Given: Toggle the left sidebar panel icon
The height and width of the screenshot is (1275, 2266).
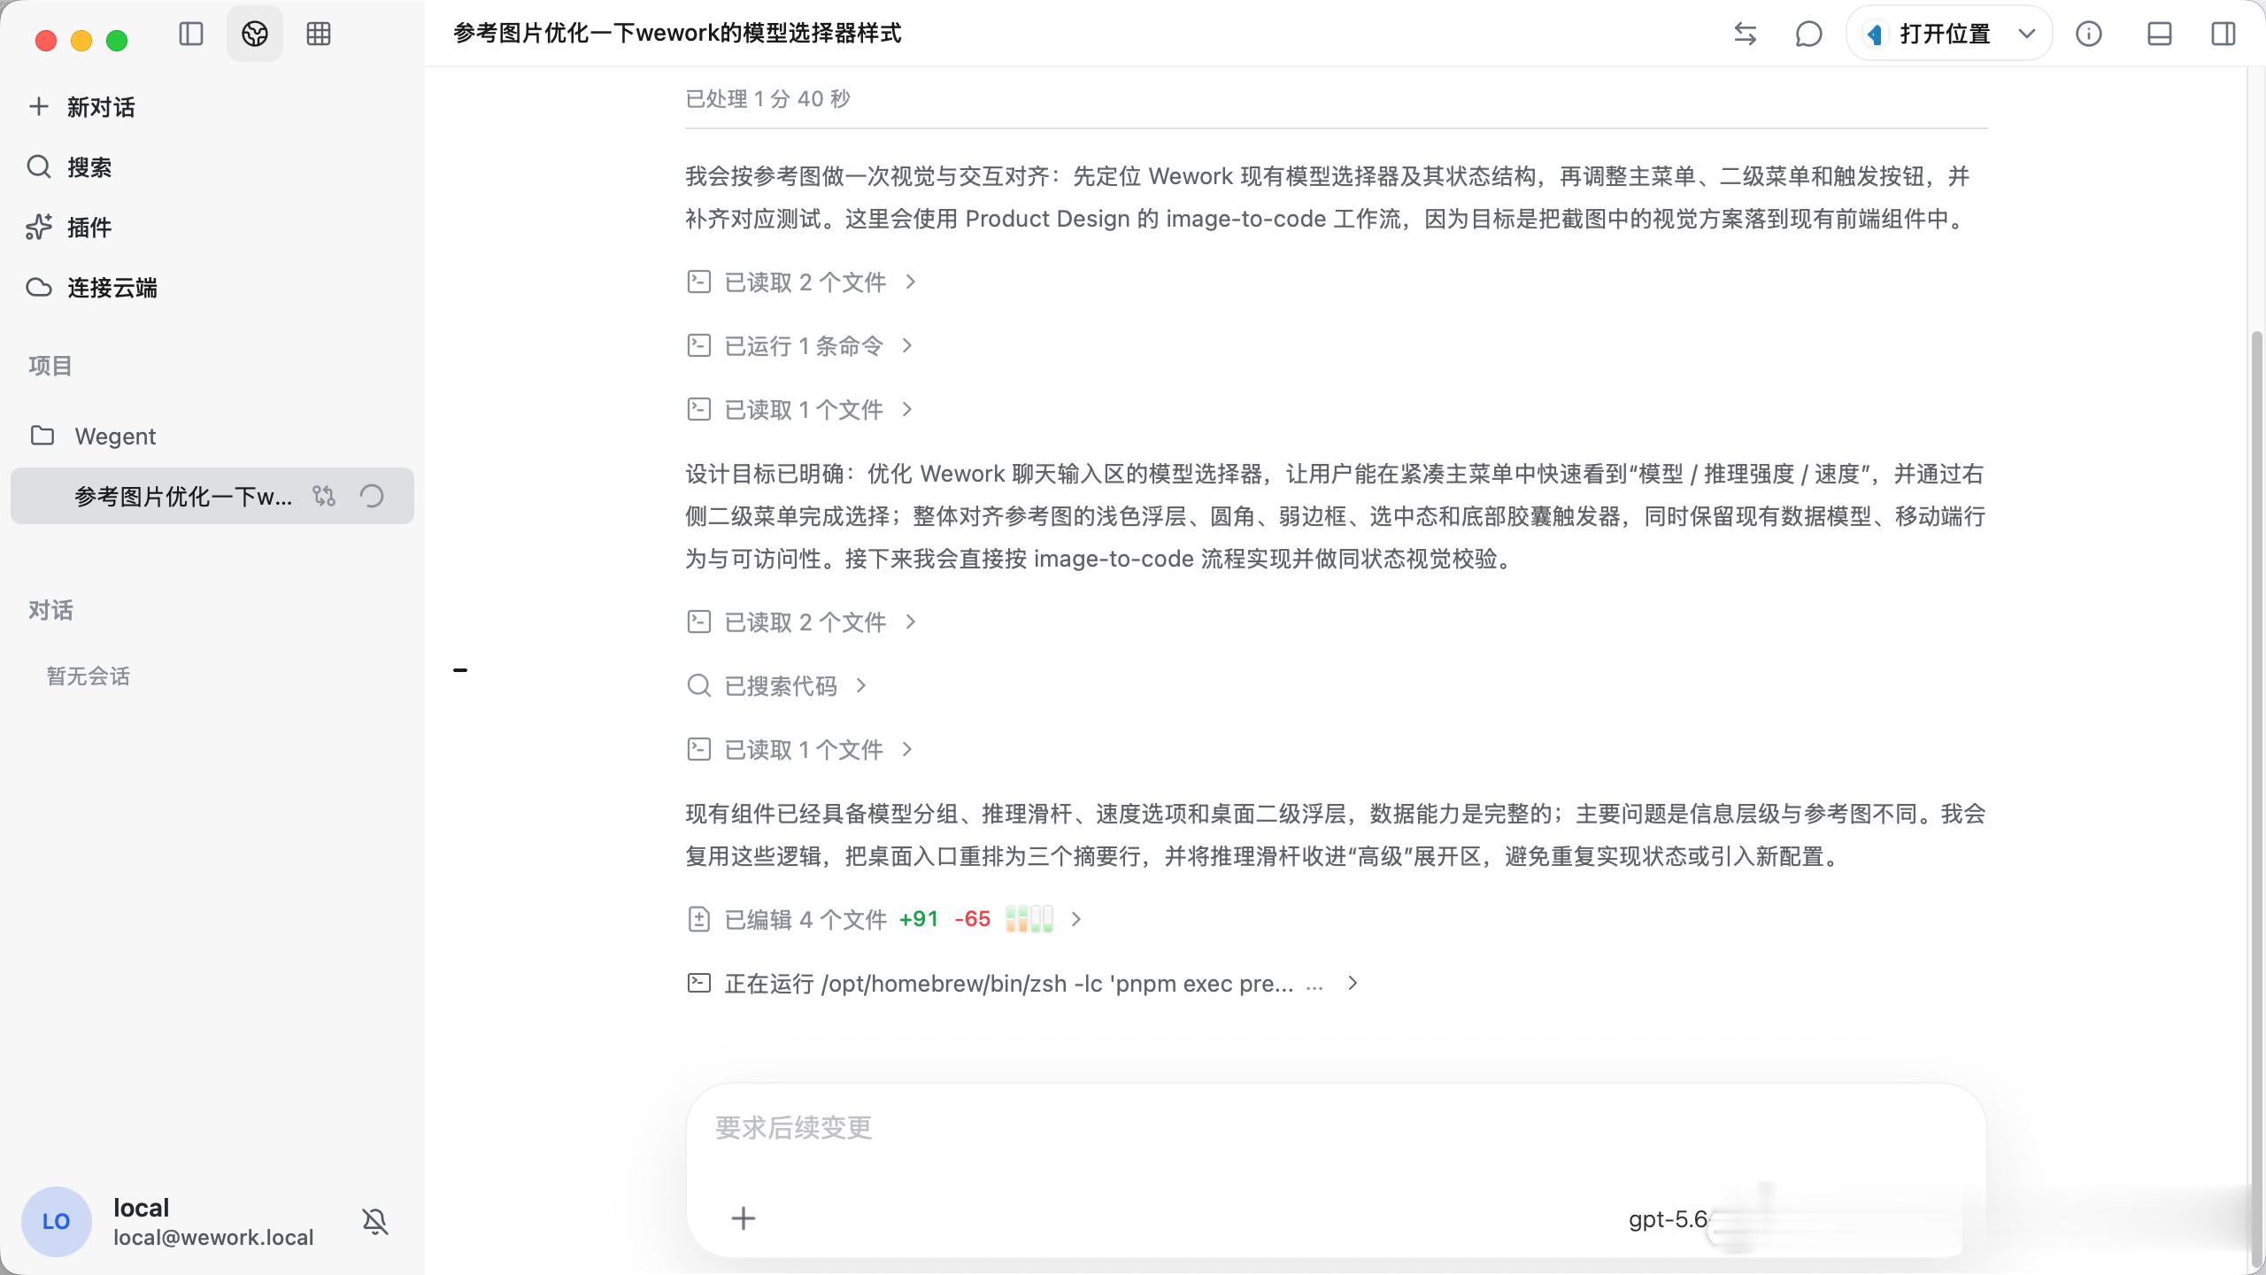Looking at the screenshot, I should [x=191, y=34].
